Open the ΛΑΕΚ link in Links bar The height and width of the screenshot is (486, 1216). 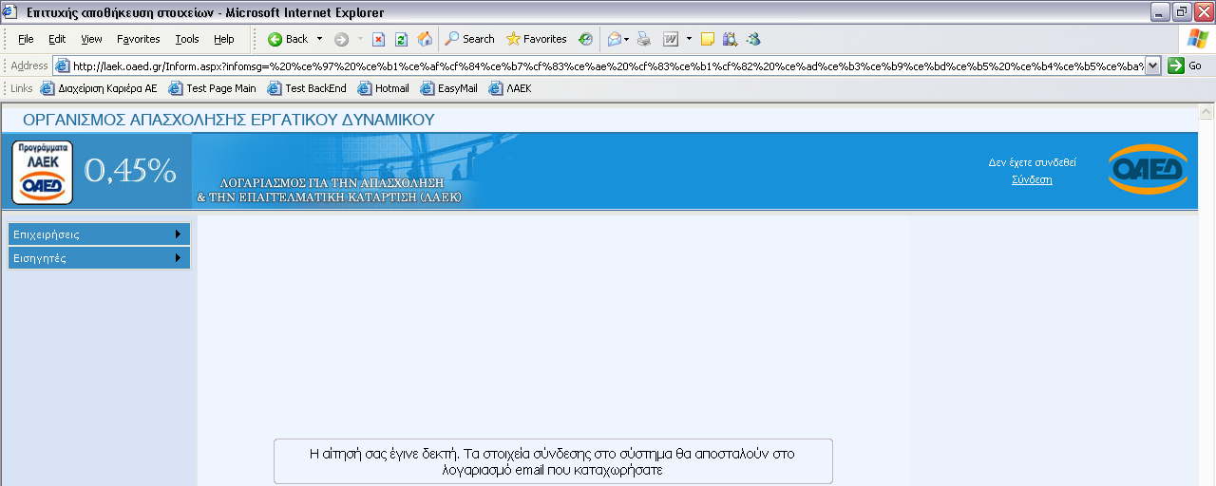[x=511, y=88]
